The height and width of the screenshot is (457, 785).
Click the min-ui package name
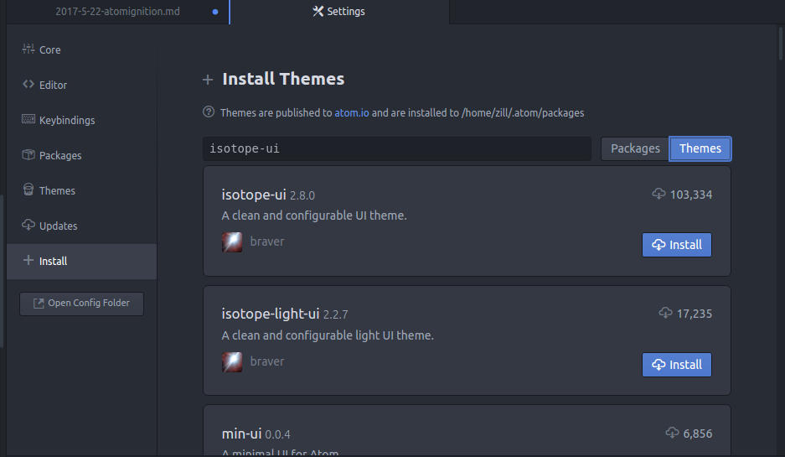242,434
